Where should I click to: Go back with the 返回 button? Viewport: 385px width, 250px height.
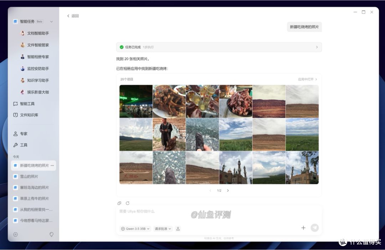point(73,16)
